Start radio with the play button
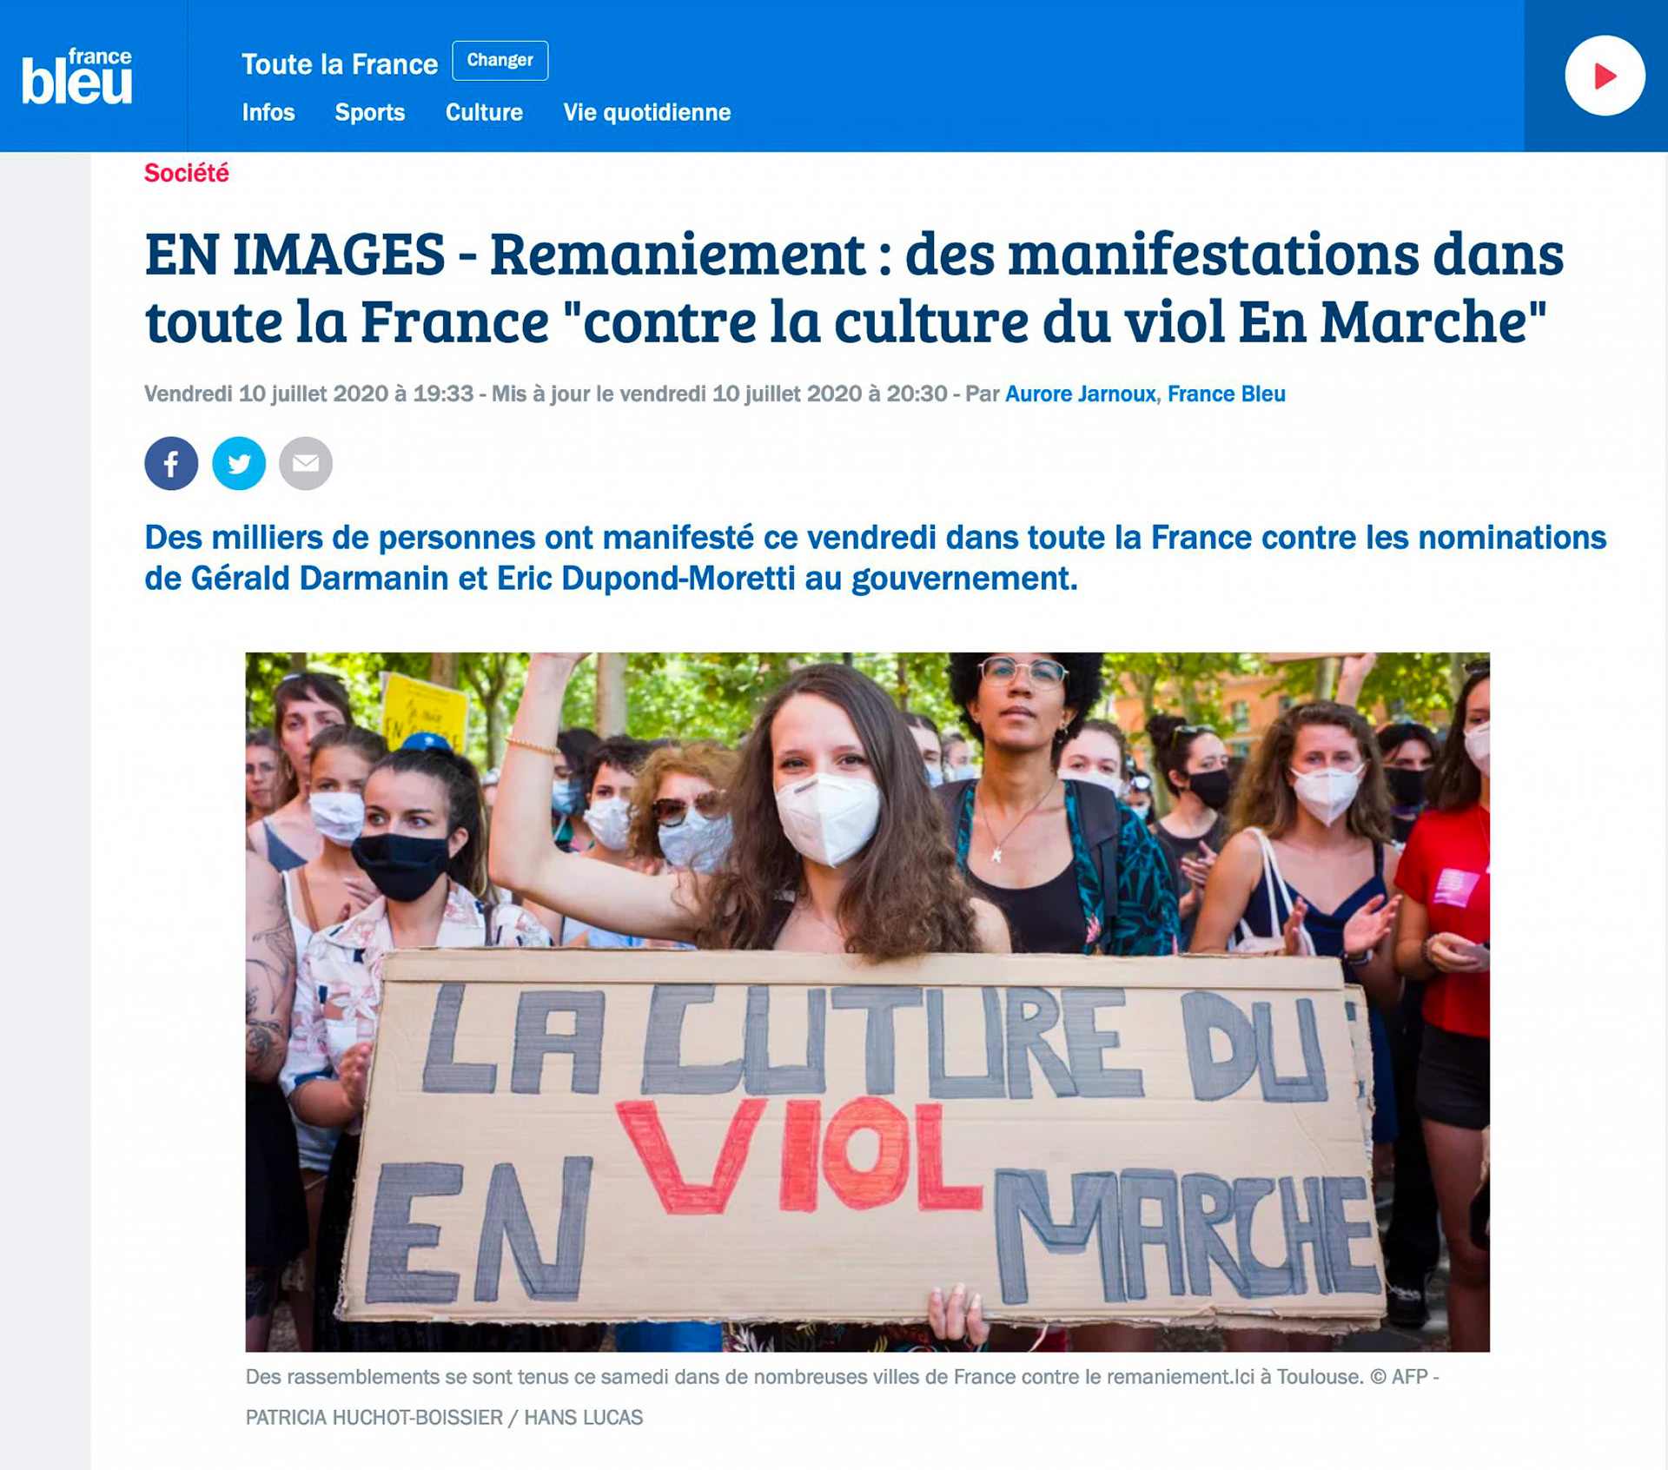Viewport: 1668px width, 1470px height. click(1605, 76)
